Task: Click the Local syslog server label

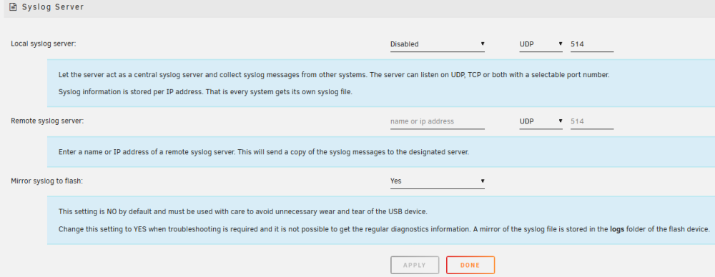Action: pyautogui.click(x=44, y=44)
